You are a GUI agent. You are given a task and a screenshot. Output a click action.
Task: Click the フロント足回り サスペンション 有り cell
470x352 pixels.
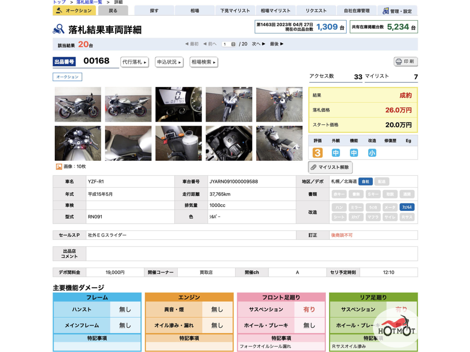tap(309, 309)
